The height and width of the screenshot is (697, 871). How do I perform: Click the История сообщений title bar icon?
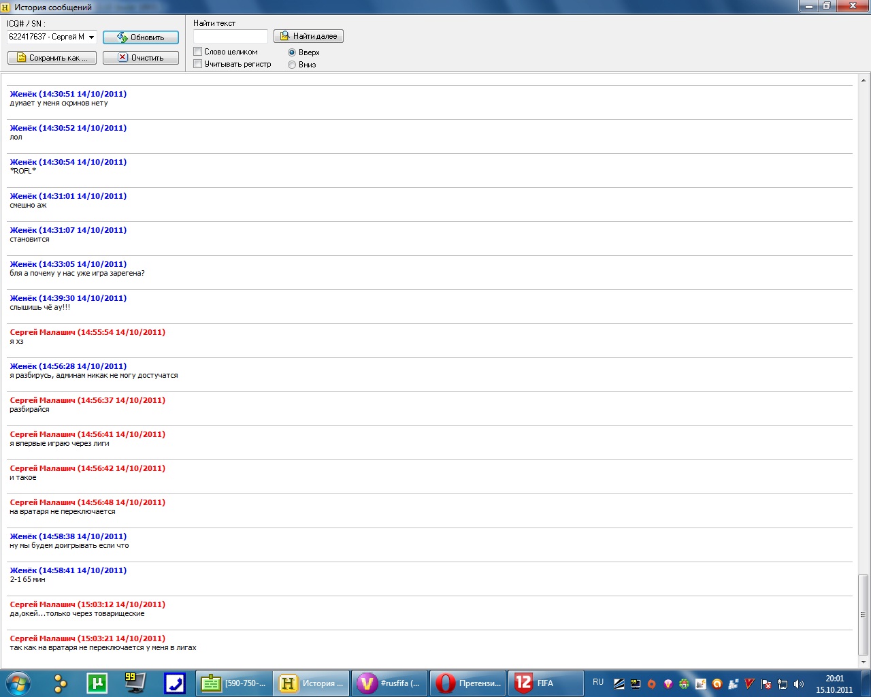click(x=6, y=7)
